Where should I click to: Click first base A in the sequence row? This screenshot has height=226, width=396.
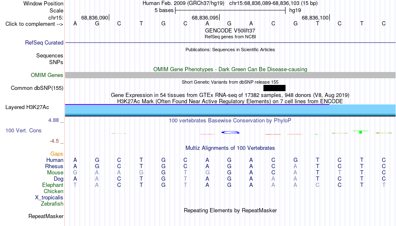75,24
